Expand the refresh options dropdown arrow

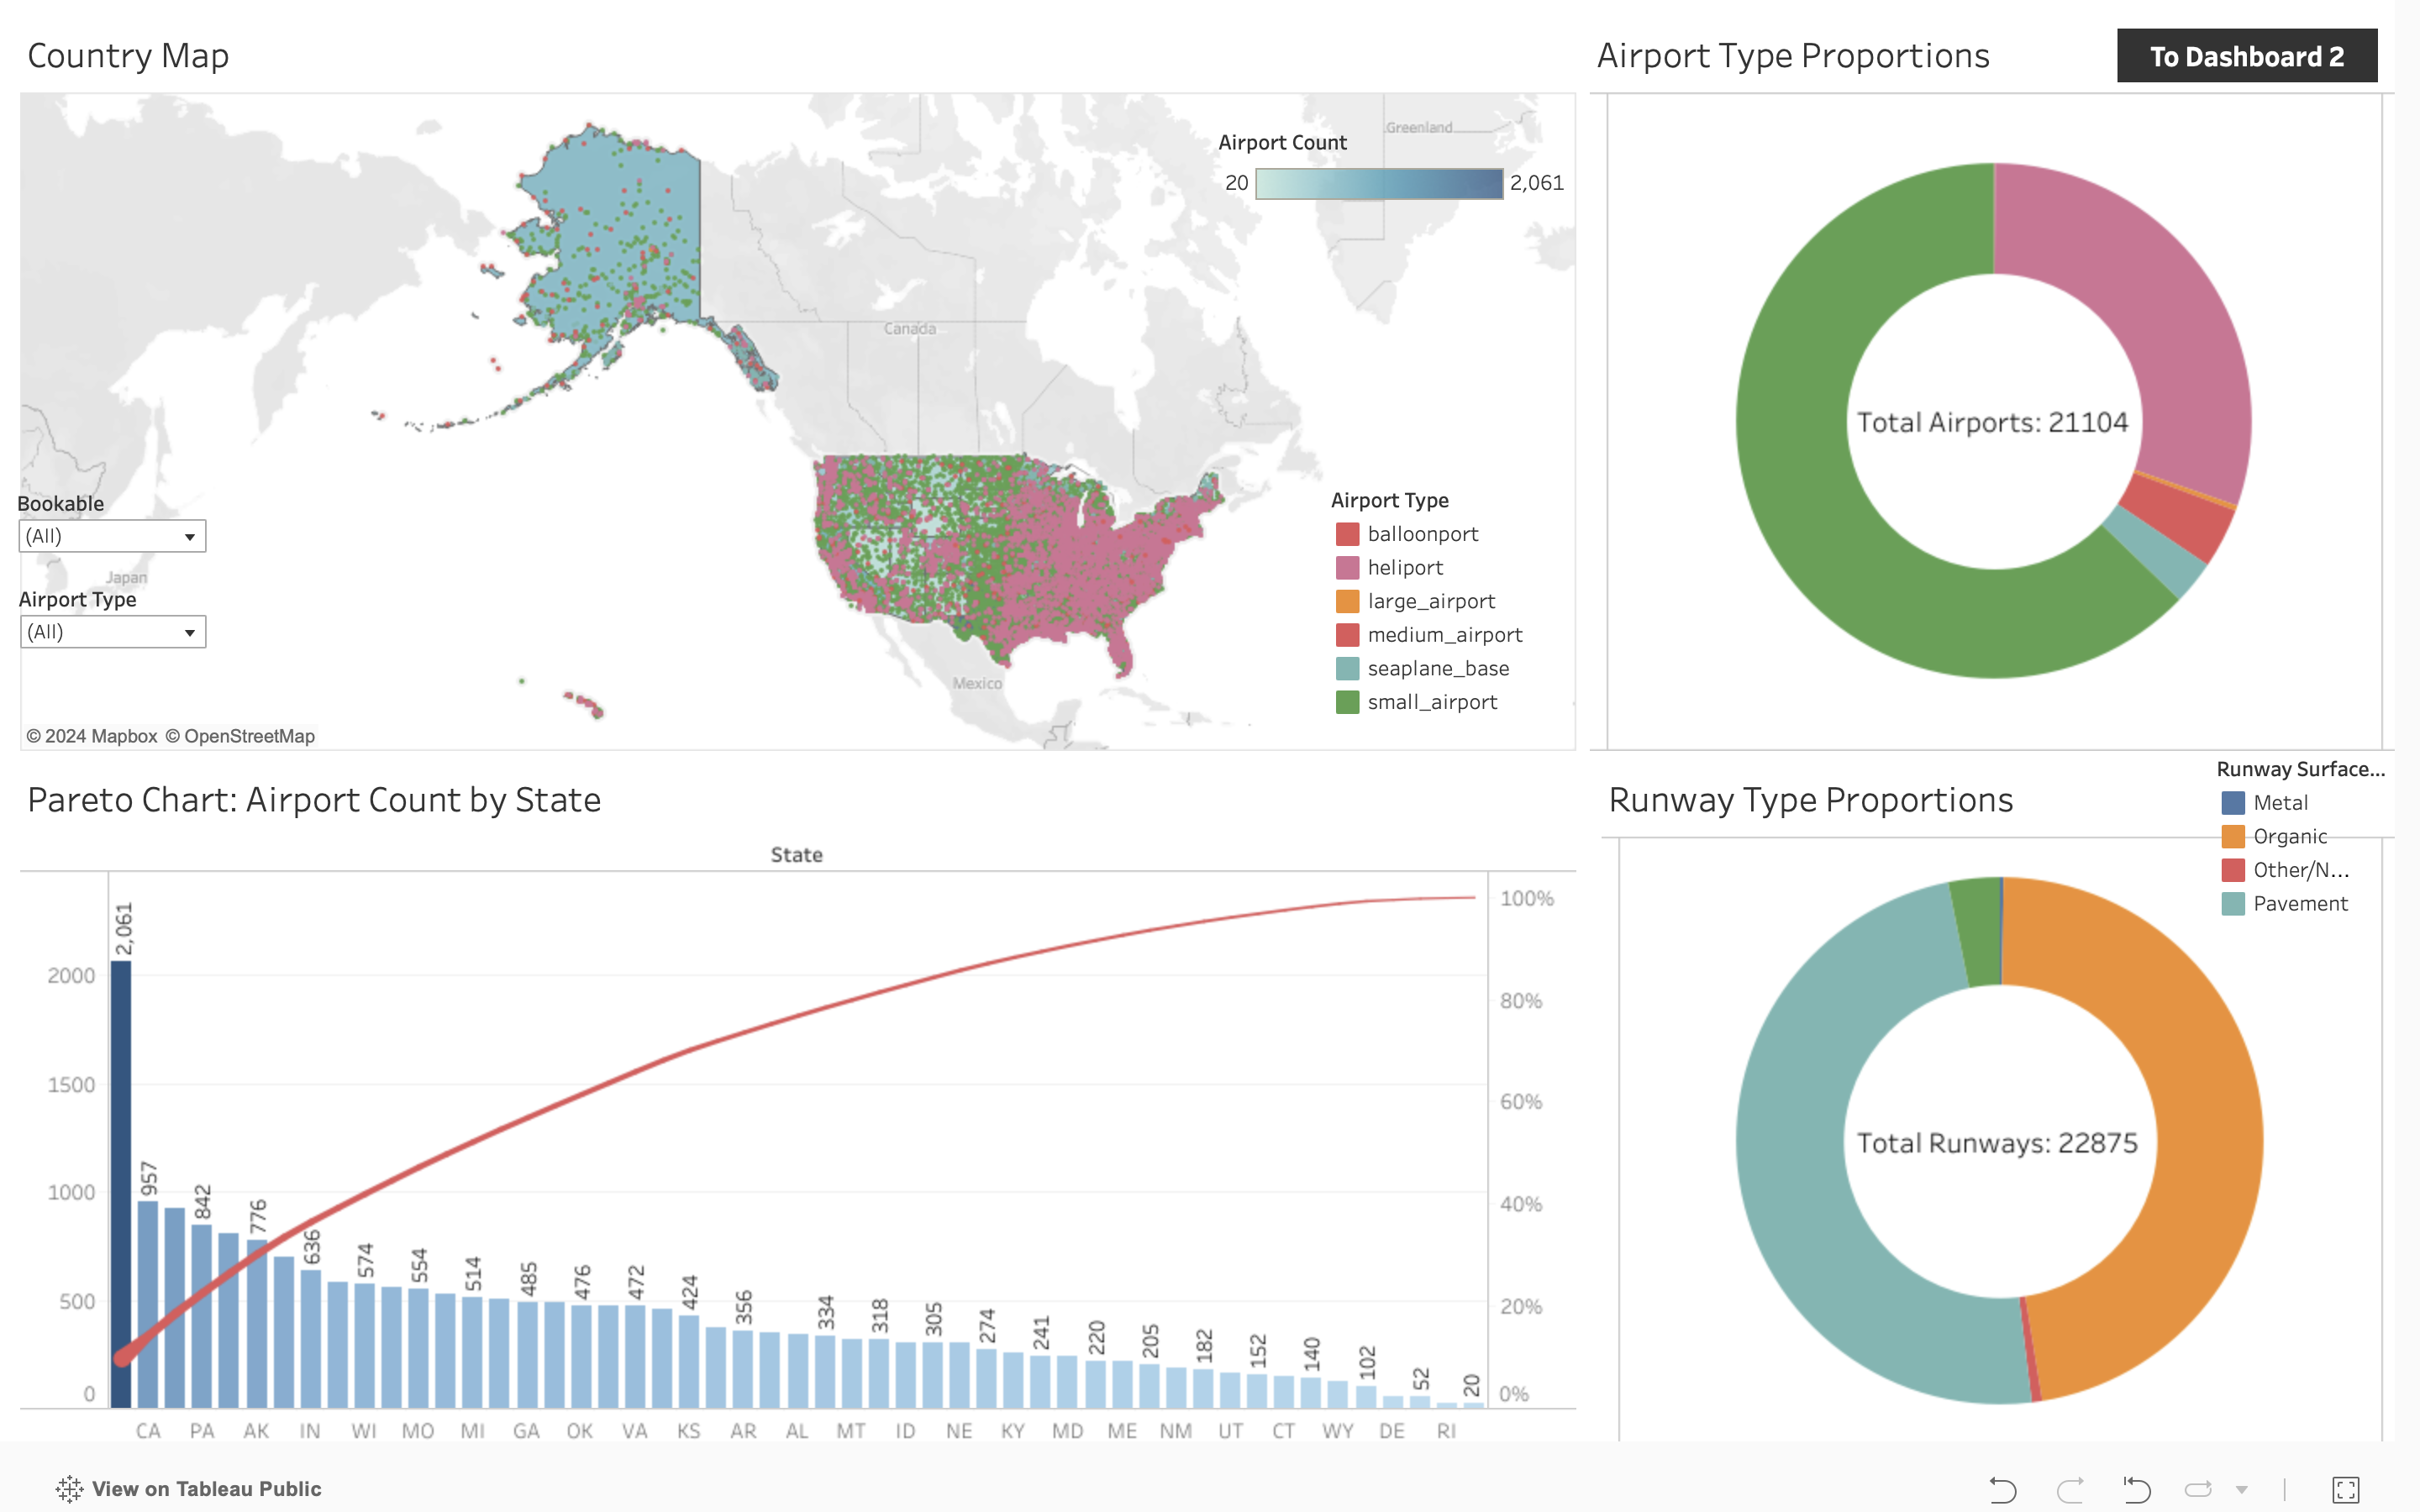pos(2242,1489)
